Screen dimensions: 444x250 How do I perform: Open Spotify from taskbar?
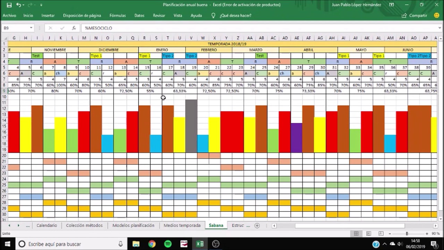click(168, 244)
